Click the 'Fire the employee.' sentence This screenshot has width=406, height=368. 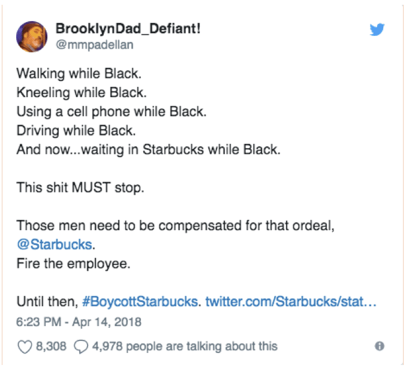click(x=73, y=264)
